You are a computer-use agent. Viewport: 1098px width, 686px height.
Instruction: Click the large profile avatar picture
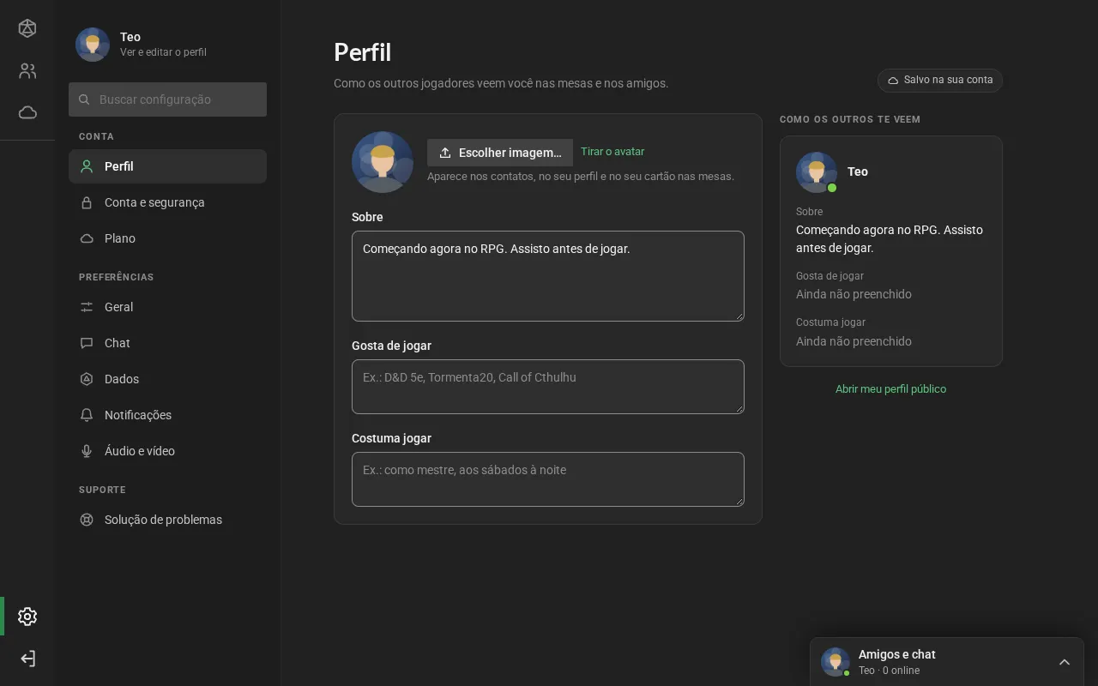383,162
